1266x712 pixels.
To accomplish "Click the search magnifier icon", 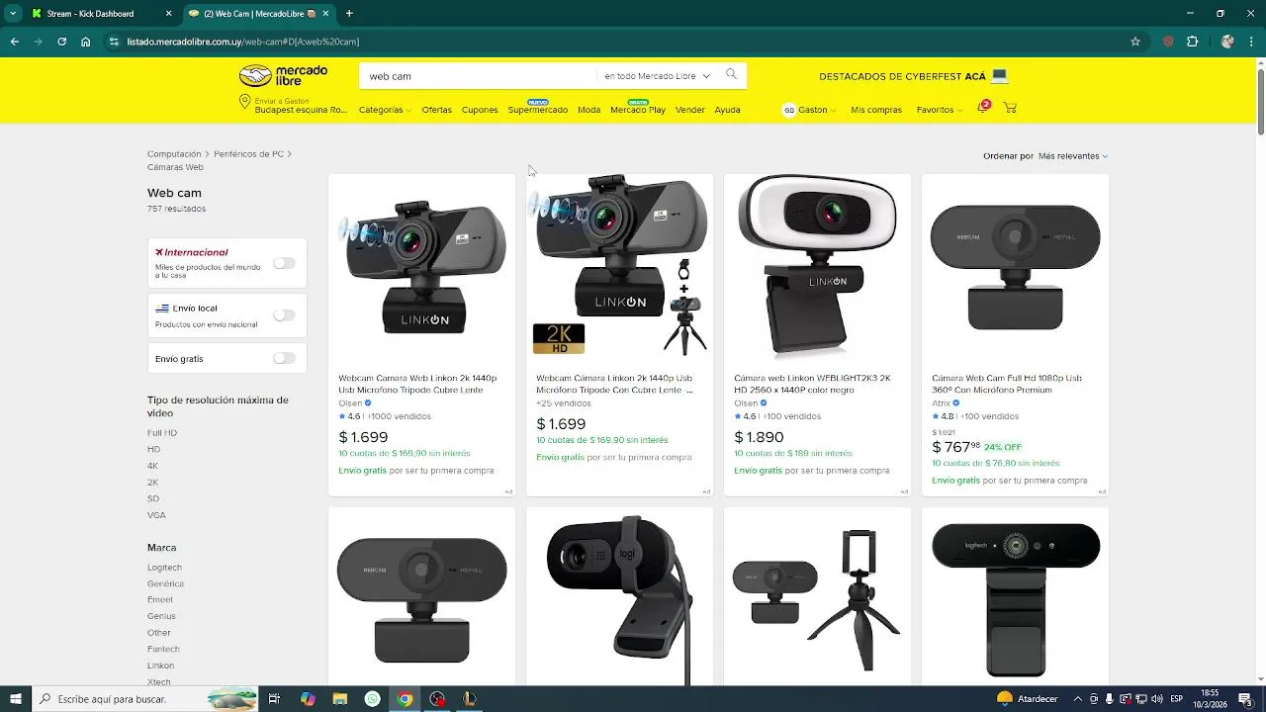I will pyautogui.click(x=731, y=74).
